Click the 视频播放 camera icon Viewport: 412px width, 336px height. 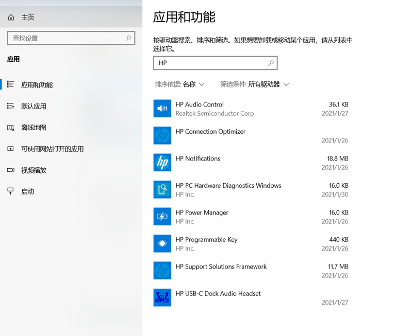(x=10, y=170)
